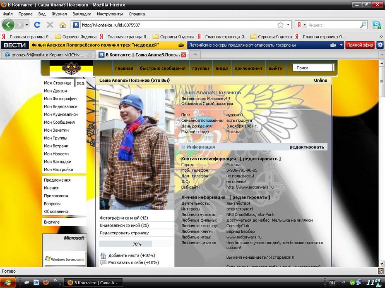385x288 pixels.
Task: Click the page vertical scrollbar thumb
Action: point(382,82)
